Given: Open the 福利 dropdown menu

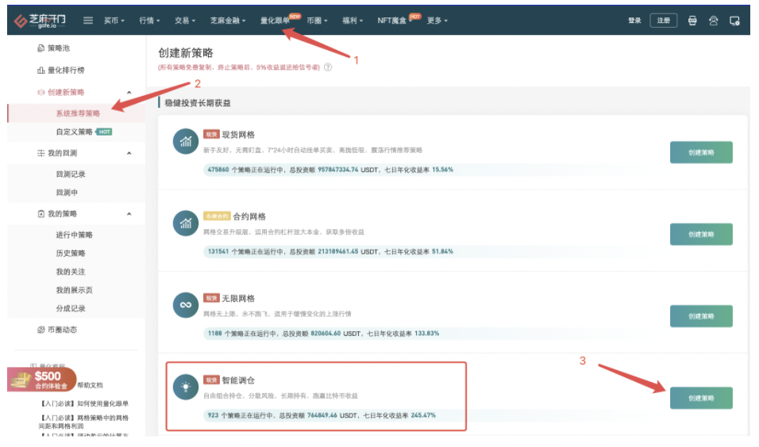Looking at the screenshot, I should [353, 21].
